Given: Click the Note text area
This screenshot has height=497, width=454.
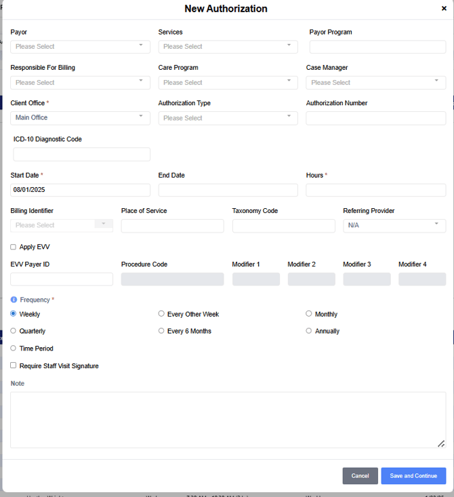Looking at the screenshot, I should coord(228,420).
